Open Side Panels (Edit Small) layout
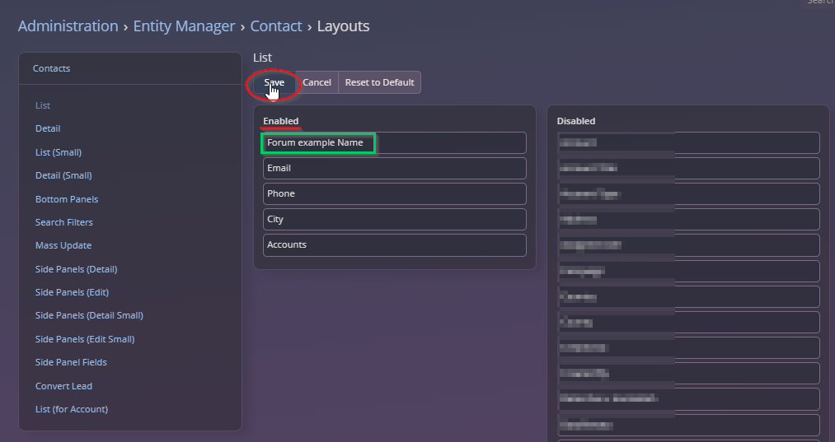Viewport: 835px width, 442px height. (85, 339)
